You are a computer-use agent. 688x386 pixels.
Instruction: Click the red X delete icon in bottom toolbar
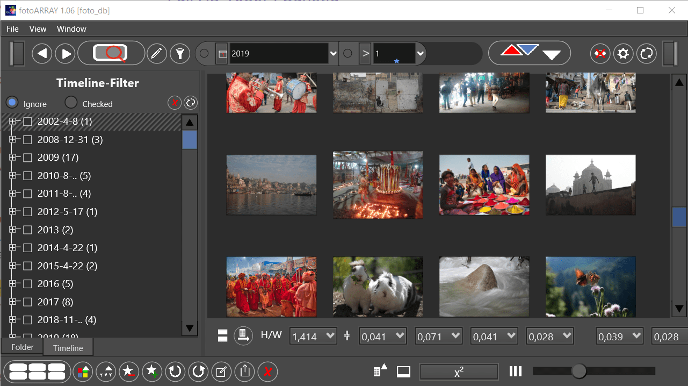(x=267, y=371)
